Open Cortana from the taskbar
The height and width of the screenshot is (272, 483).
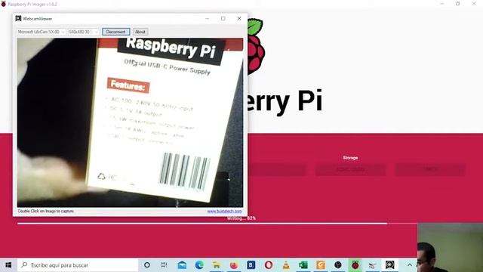pos(147,265)
